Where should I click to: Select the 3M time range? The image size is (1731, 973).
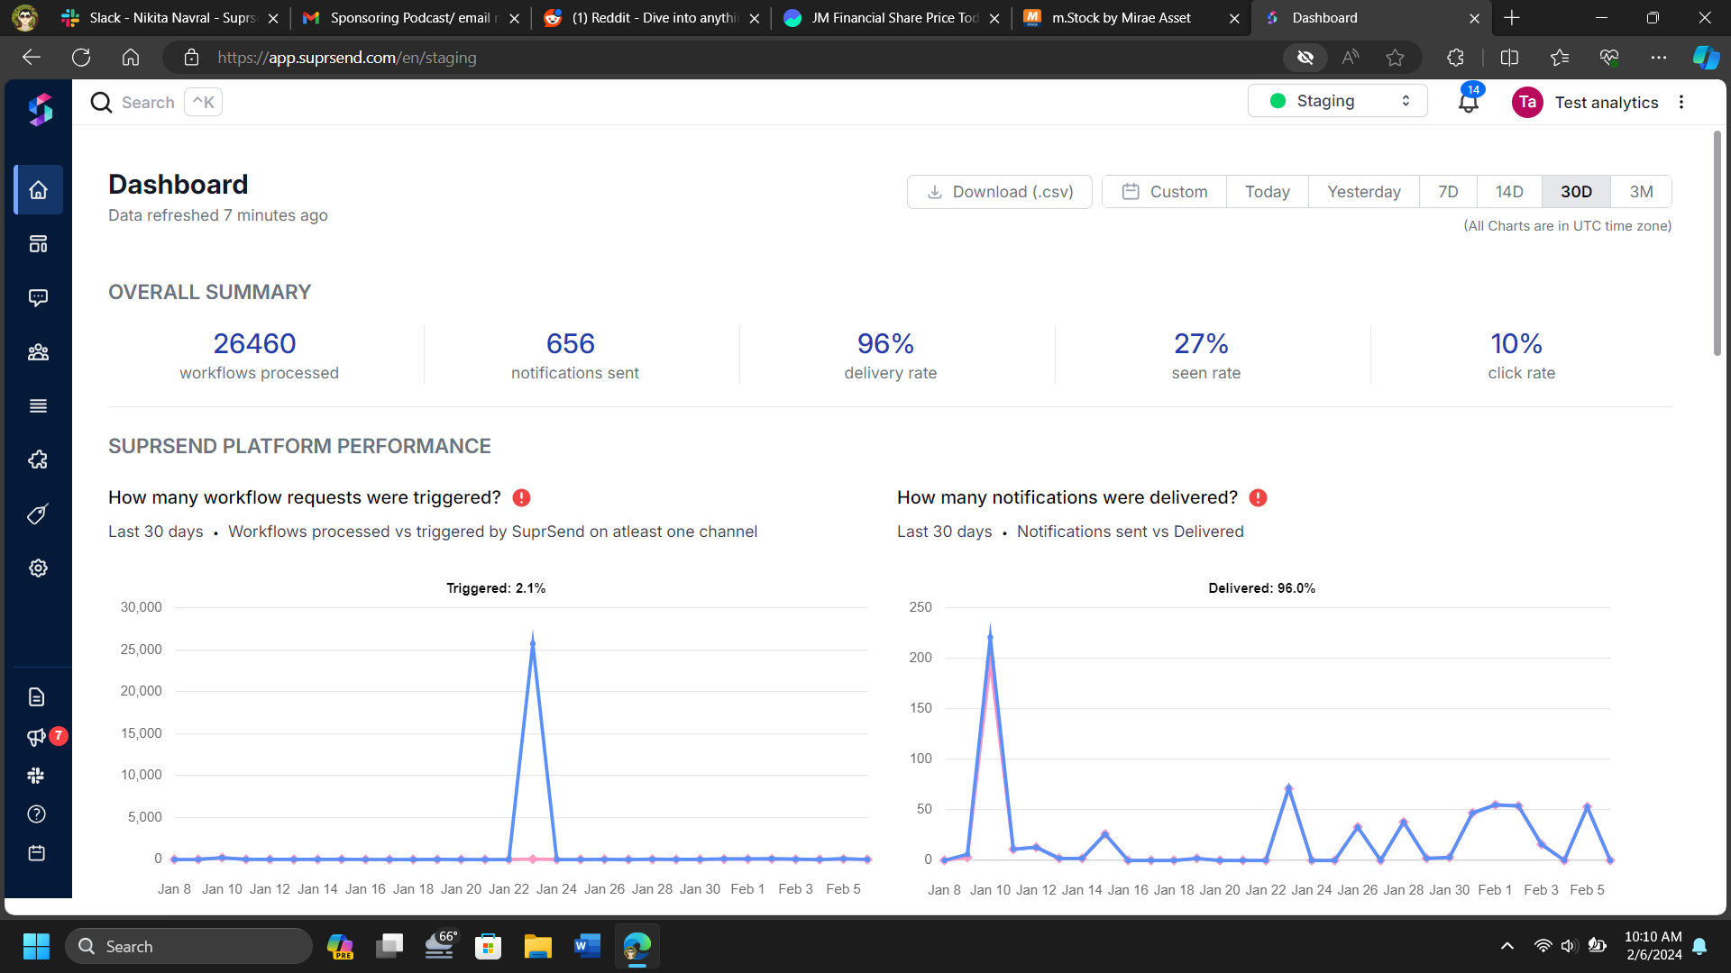(x=1641, y=192)
